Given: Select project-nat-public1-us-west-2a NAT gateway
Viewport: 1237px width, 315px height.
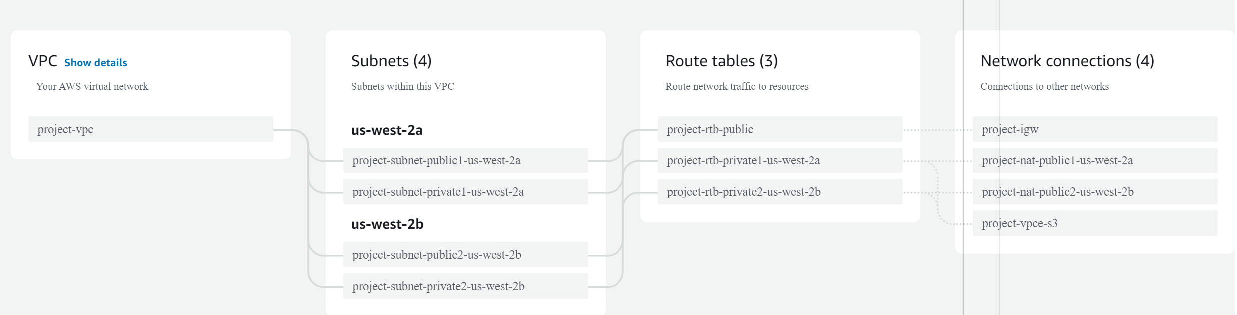Looking at the screenshot, I should 1095,160.
